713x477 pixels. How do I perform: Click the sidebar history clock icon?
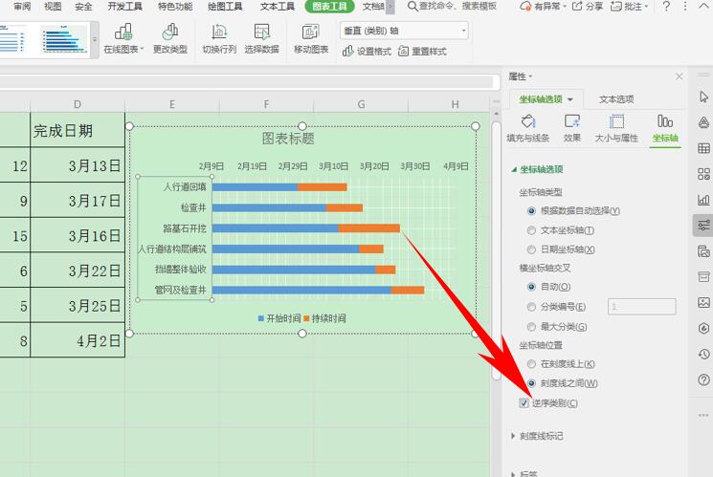pyautogui.click(x=703, y=354)
